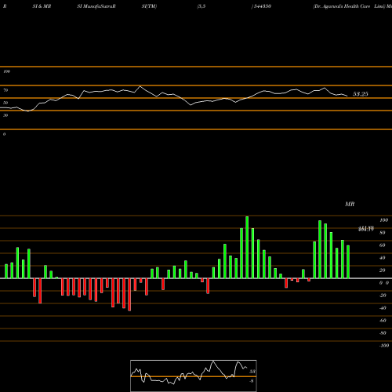
Task: Click the RSI axis label 100
Action: [x=6, y=71]
